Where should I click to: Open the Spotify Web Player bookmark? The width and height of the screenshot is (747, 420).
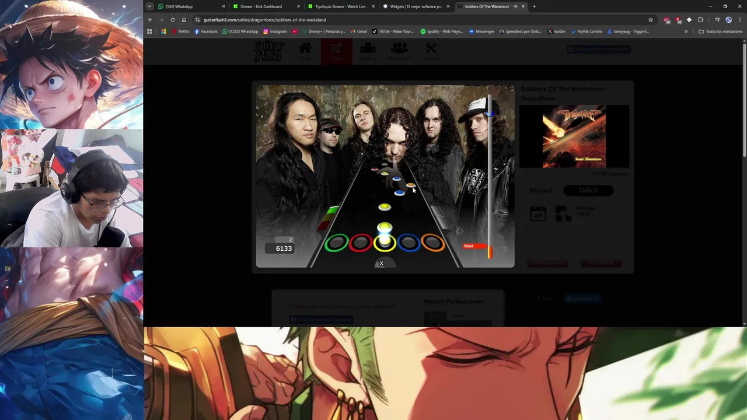pyautogui.click(x=441, y=32)
